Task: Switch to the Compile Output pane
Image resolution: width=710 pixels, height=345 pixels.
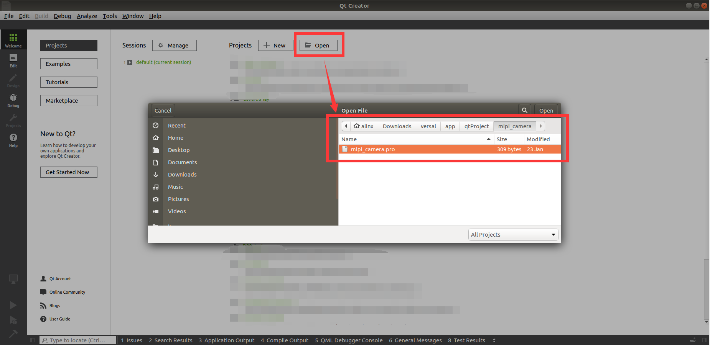Action: coord(285,340)
